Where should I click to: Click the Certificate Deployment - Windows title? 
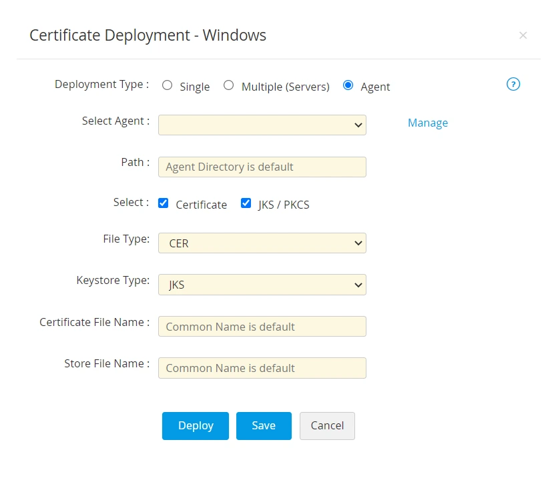(x=148, y=35)
